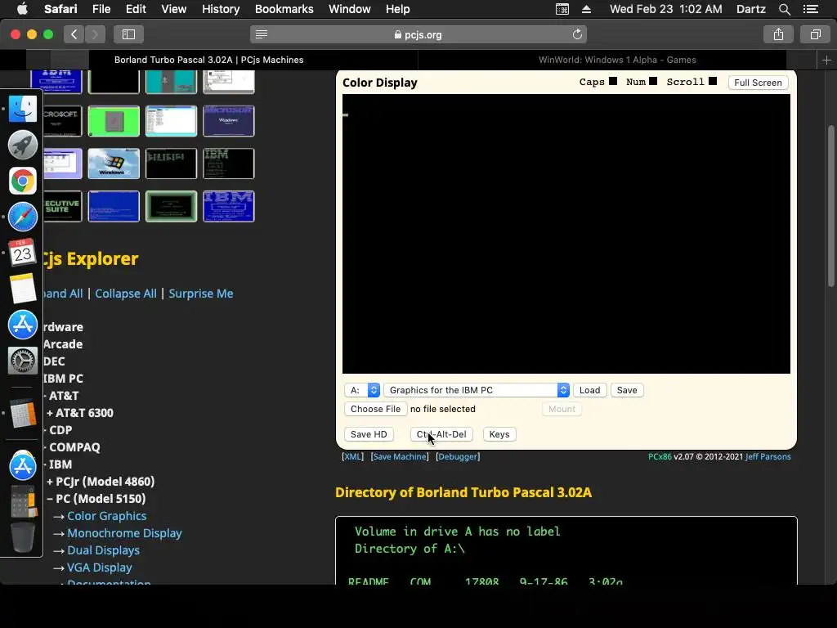
Task: Click the Save HD button
Action: pyautogui.click(x=369, y=434)
